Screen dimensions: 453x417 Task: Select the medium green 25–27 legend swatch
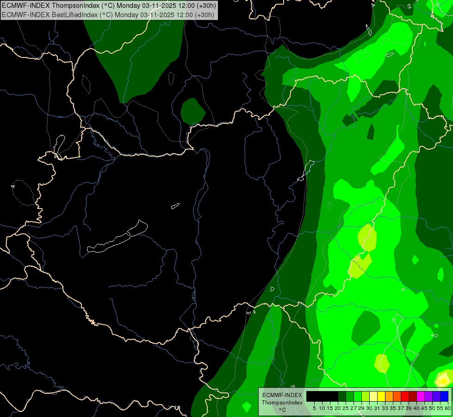[349, 396]
